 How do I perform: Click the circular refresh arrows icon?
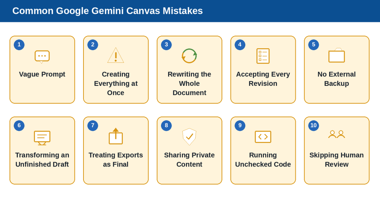(x=189, y=56)
